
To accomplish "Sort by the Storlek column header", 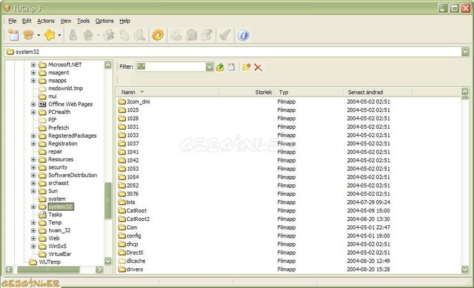I will pyautogui.click(x=247, y=92).
